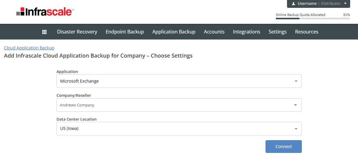Open the Data Center Location dropdown
Screen dimensions: 358x158
point(179,128)
